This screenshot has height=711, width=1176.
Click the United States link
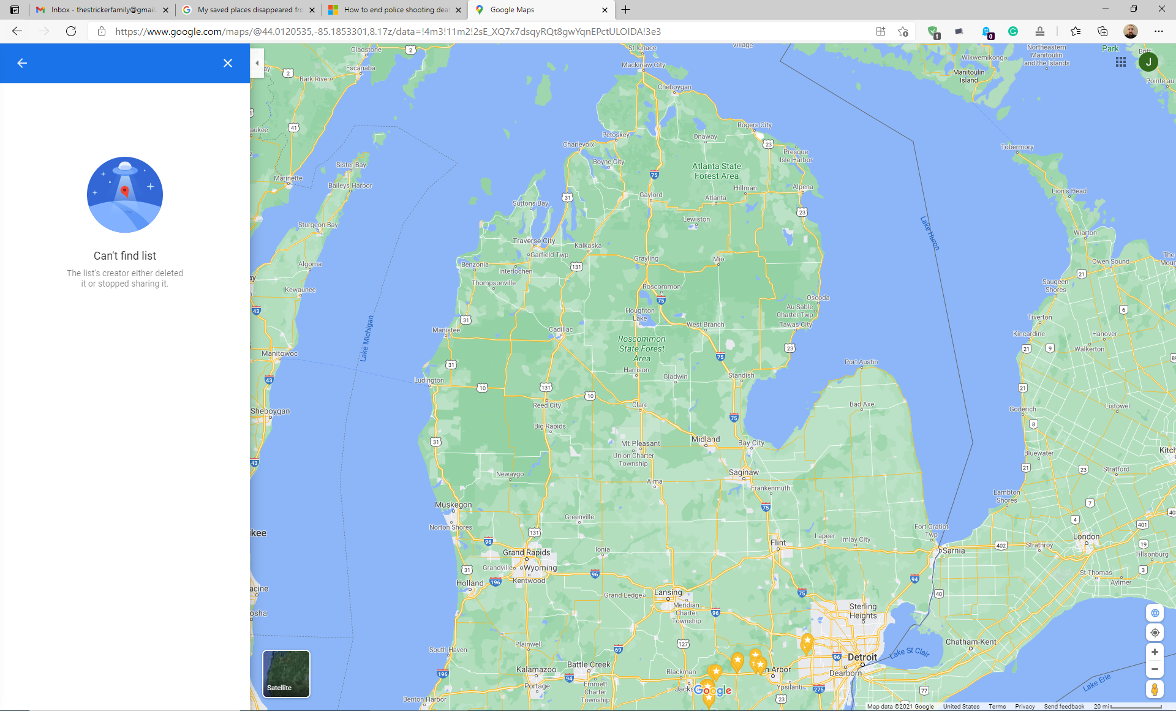[961, 707]
